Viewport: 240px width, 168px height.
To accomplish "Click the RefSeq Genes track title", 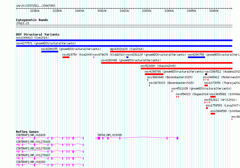I will (27, 132).
